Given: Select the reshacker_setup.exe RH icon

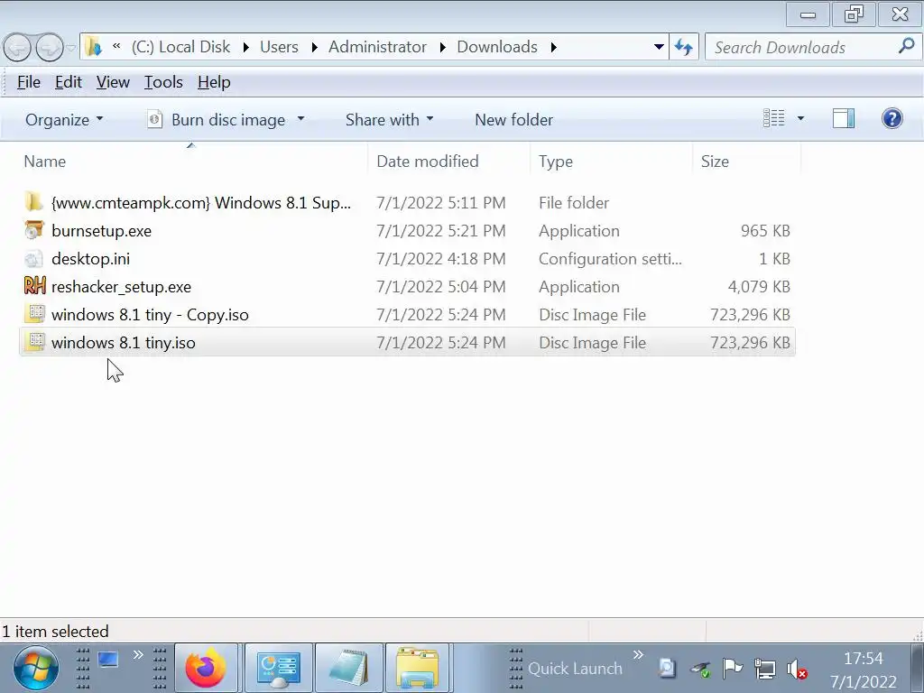Looking at the screenshot, I should coord(34,286).
